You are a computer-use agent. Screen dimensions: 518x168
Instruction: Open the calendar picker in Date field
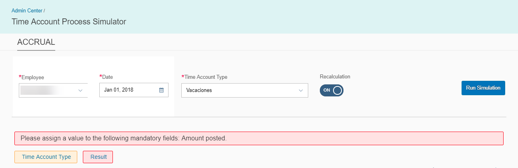pyautogui.click(x=161, y=90)
